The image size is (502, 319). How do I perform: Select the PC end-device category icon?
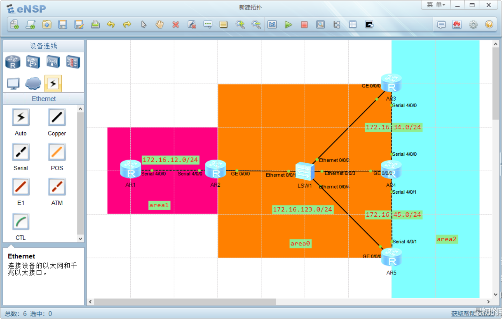pos(13,84)
